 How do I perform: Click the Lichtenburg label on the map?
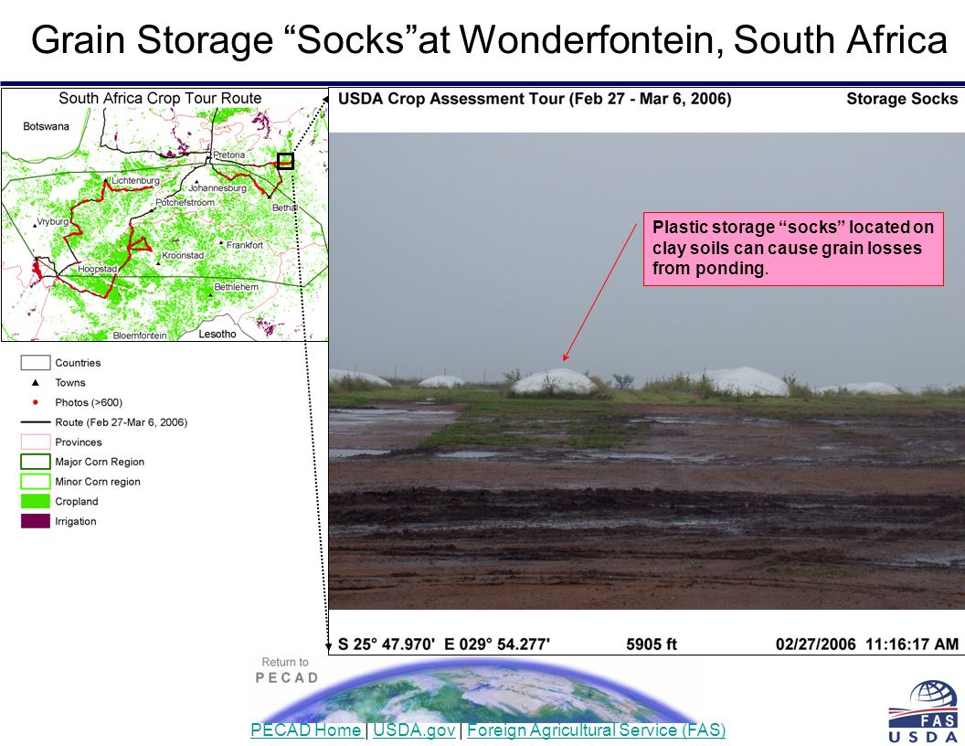[x=135, y=180]
